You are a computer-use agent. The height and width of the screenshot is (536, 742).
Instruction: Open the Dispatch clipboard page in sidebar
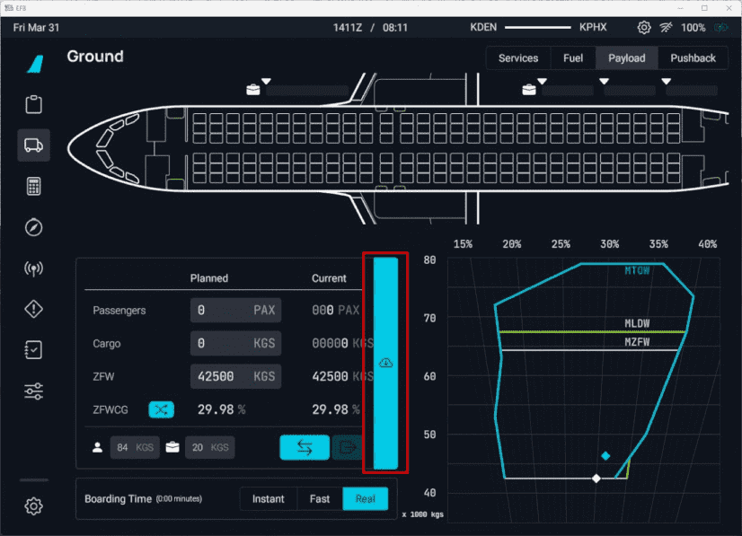pyautogui.click(x=34, y=104)
